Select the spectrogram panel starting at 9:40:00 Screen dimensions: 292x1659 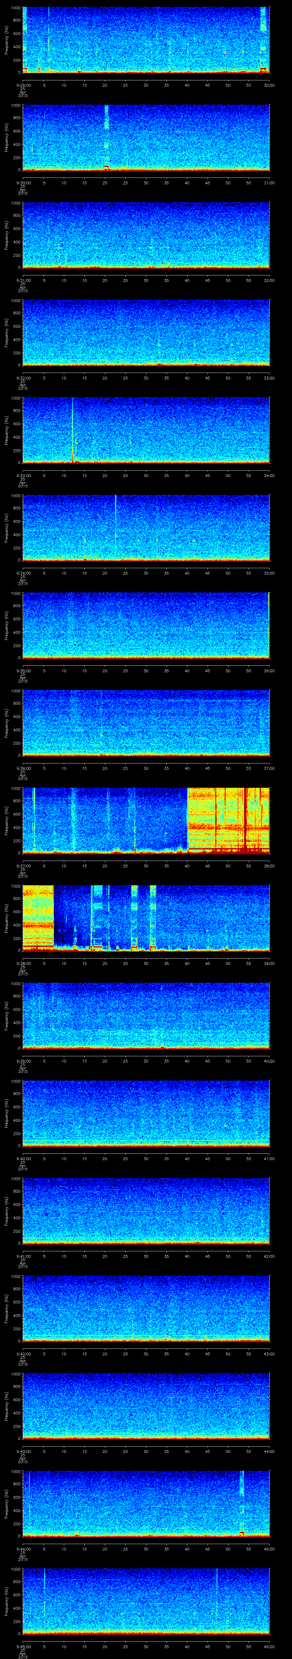[146, 1113]
